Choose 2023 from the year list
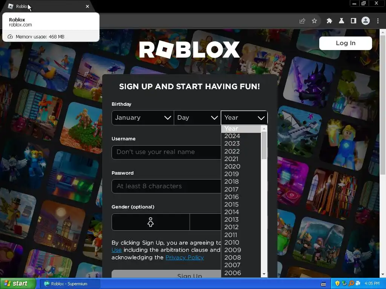The height and width of the screenshot is (289, 386). click(x=241, y=143)
